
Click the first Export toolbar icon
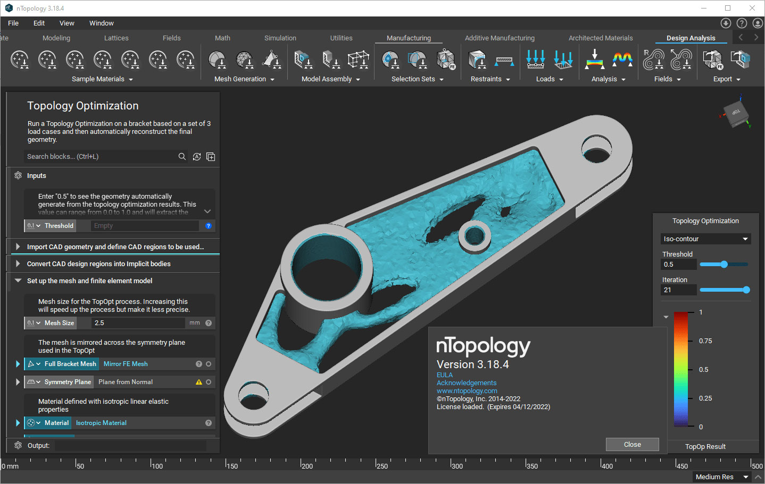[x=712, y=60]
